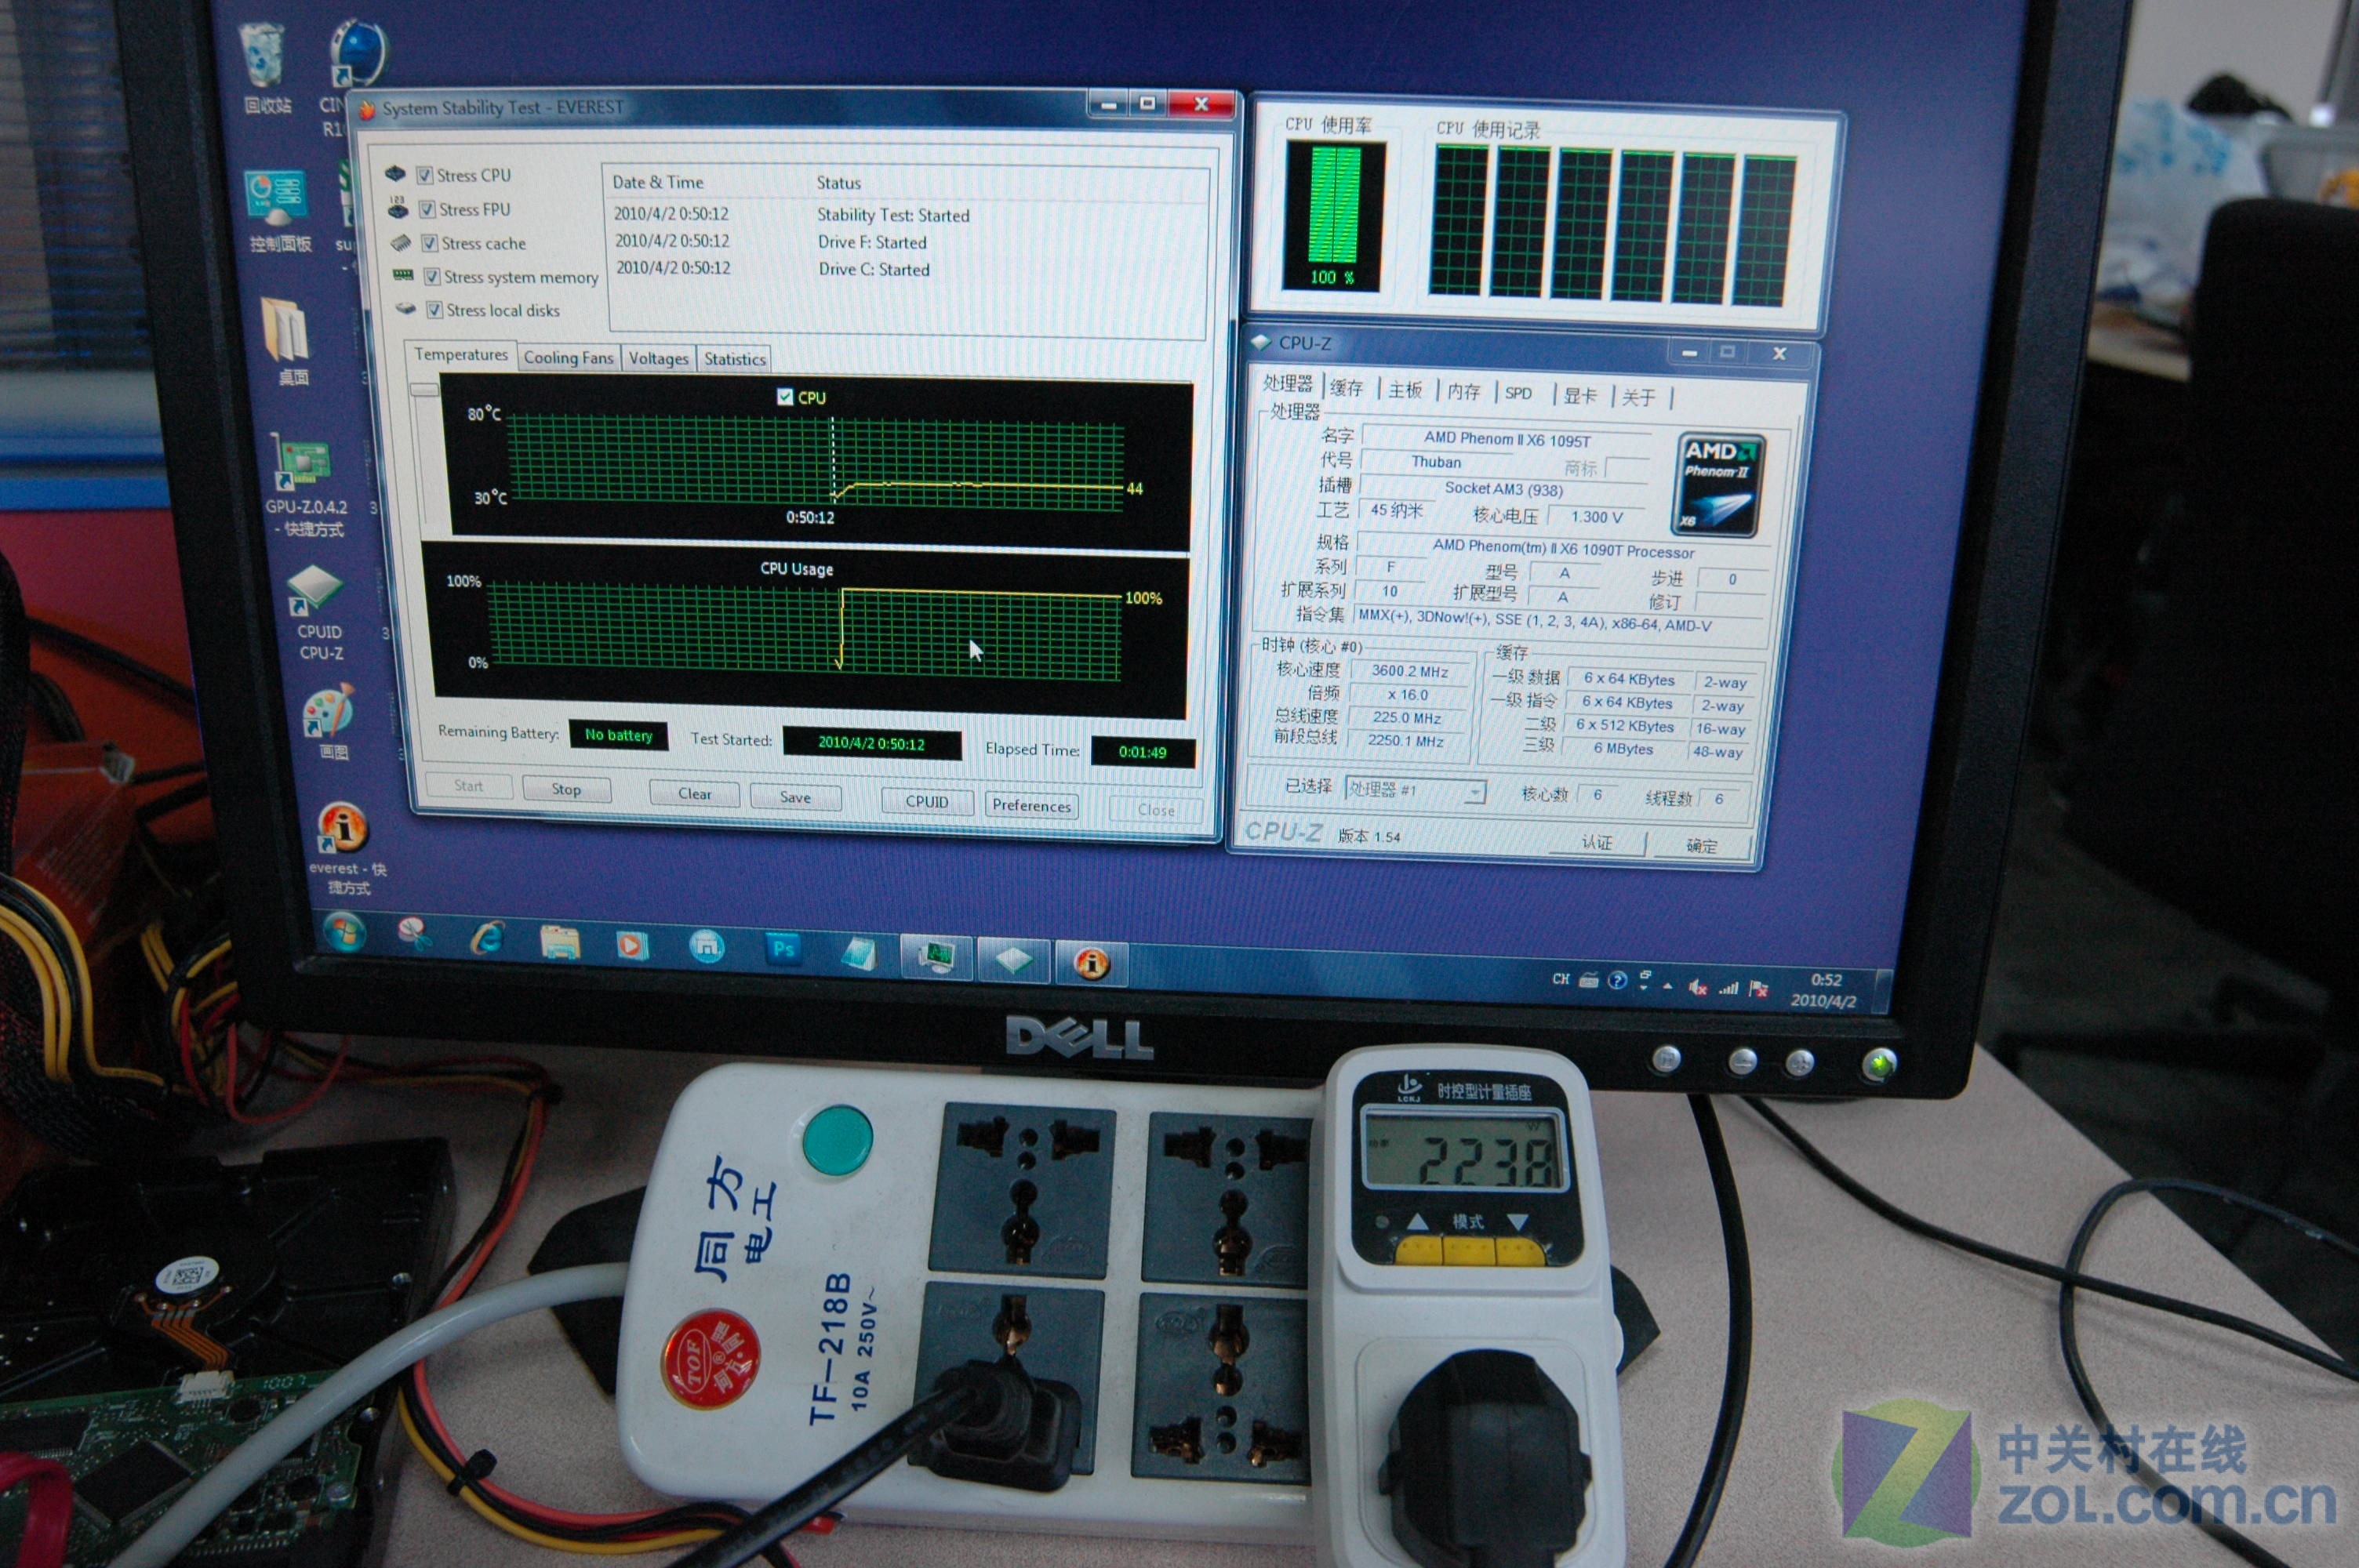This screenshot has height=1568, width=2359.
Task: Toggle Stress system memory checkbox
Action: click(432, 276)
